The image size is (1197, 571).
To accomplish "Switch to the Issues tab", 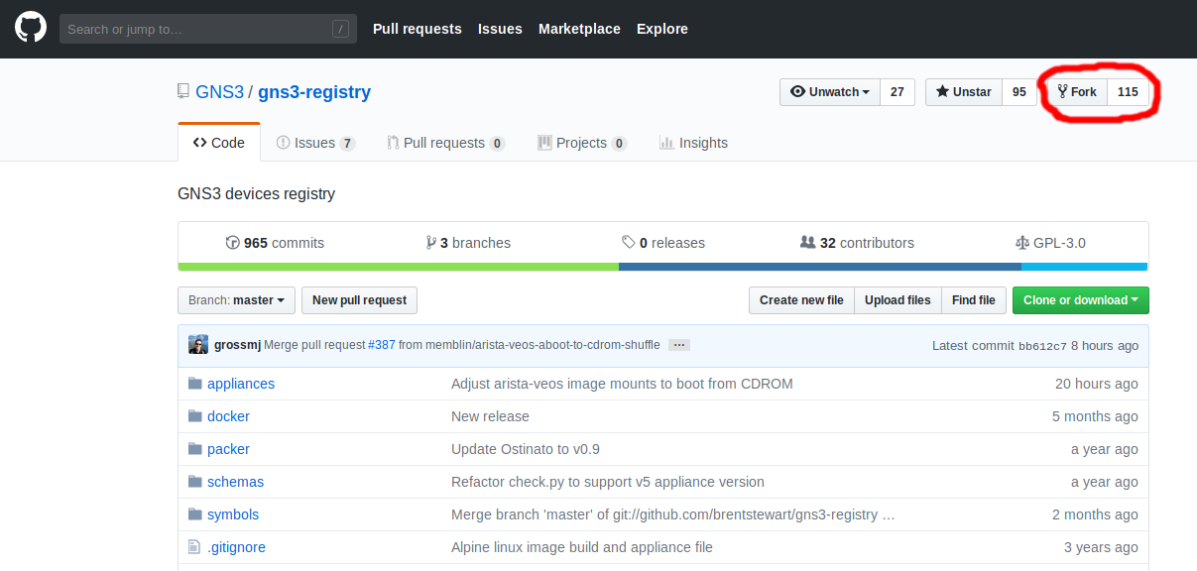I will [314, 143].
